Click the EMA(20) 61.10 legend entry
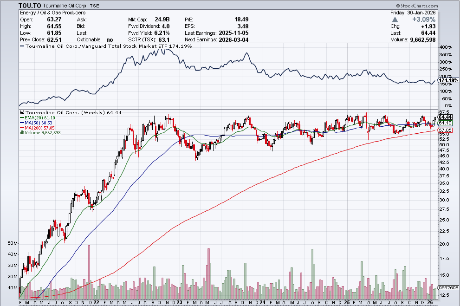The image size is (460, 306). (x=37, y=118)
